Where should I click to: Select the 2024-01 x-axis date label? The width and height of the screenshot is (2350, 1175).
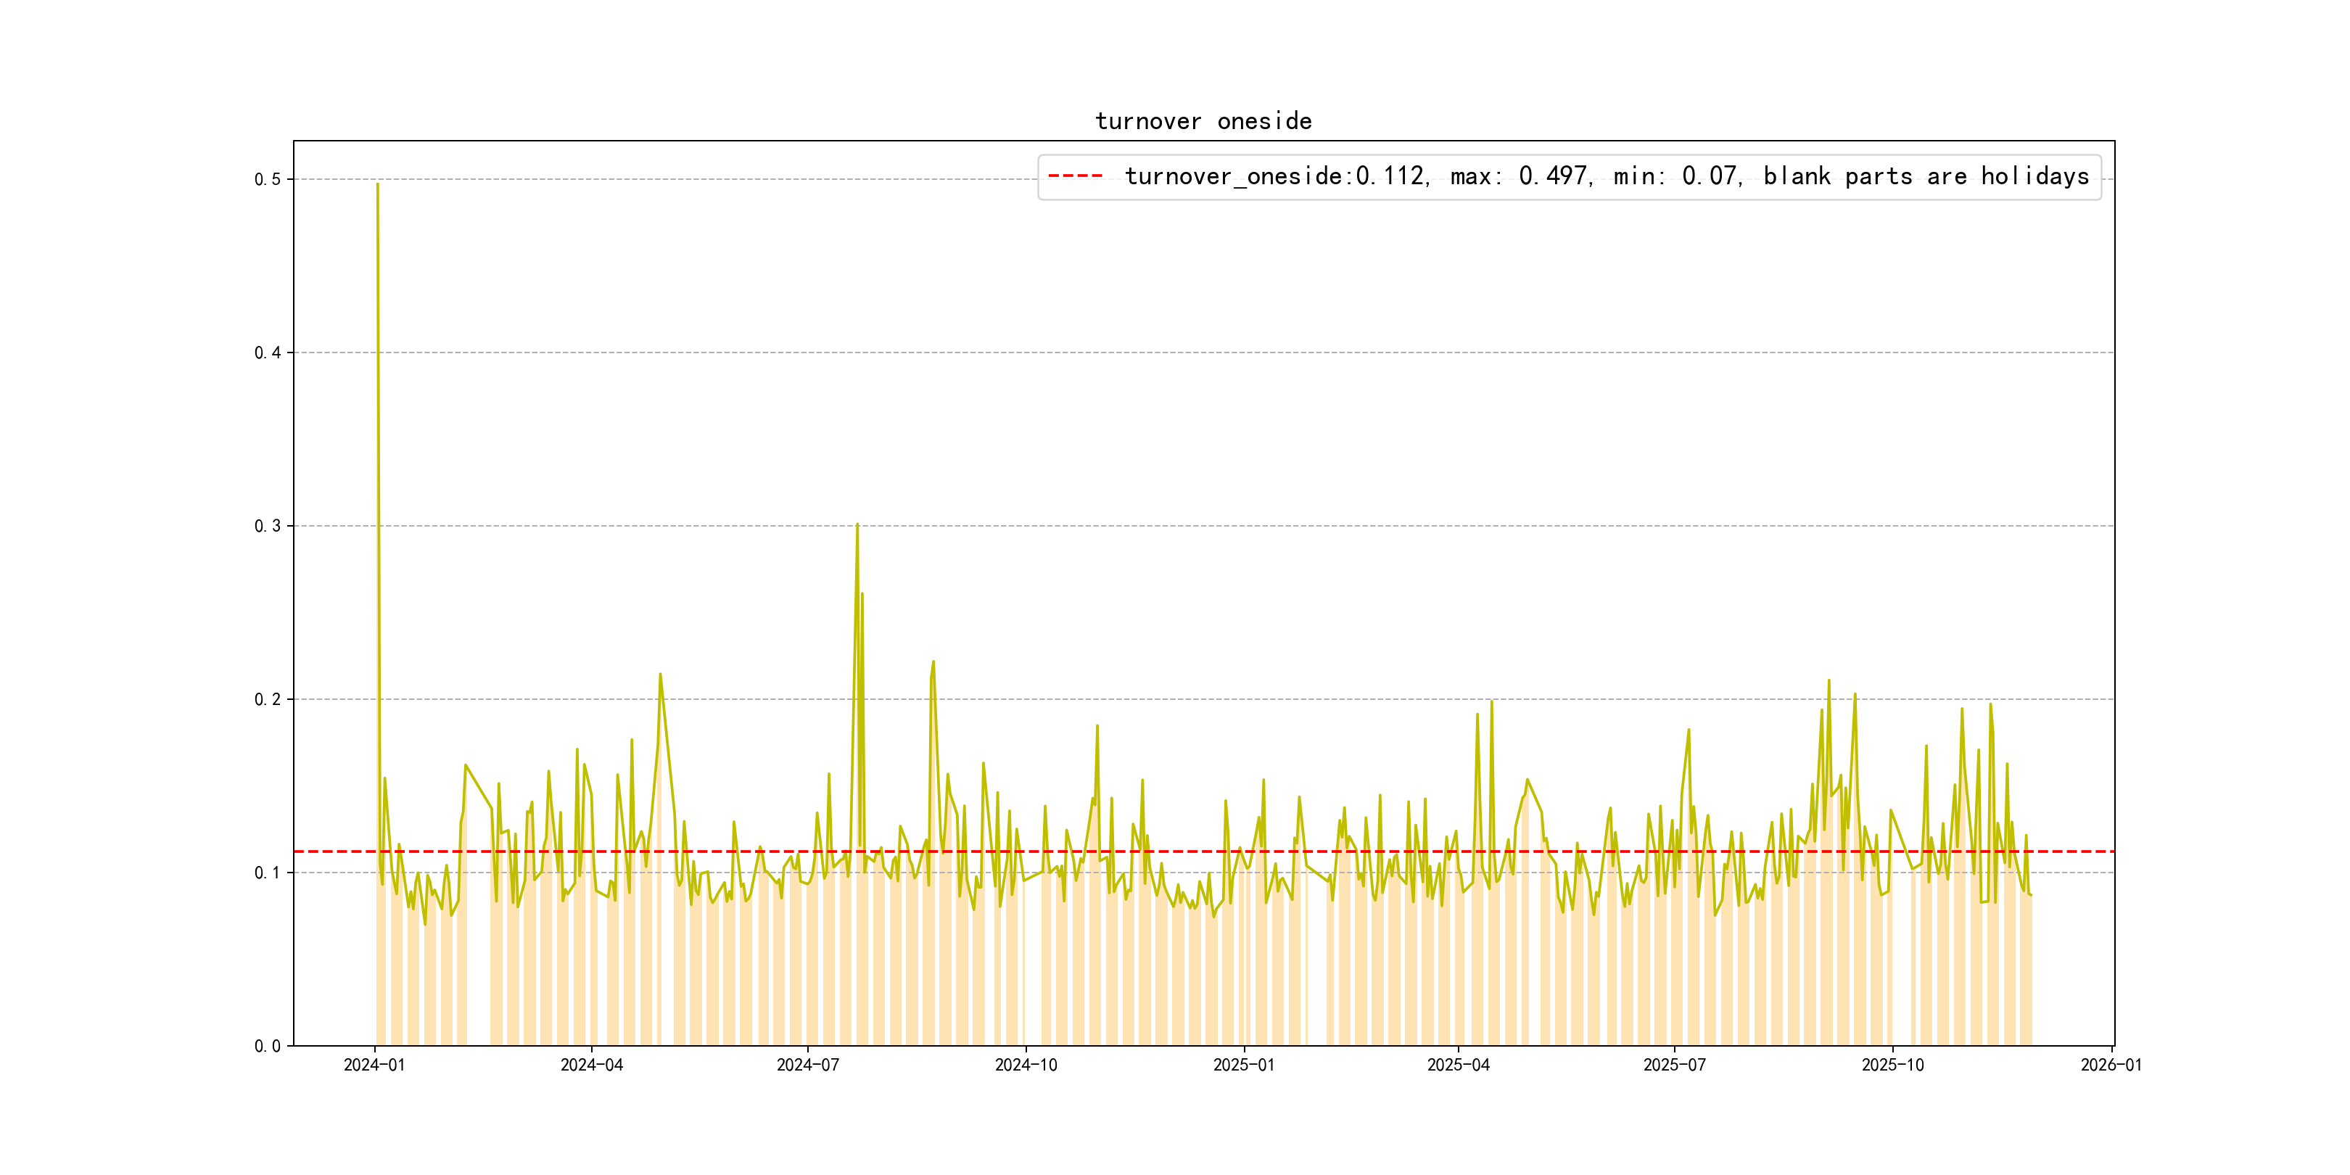click(x=374, y=1065)
